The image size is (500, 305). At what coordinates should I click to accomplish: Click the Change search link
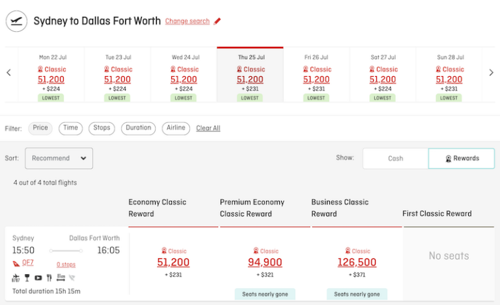point(187,21)
